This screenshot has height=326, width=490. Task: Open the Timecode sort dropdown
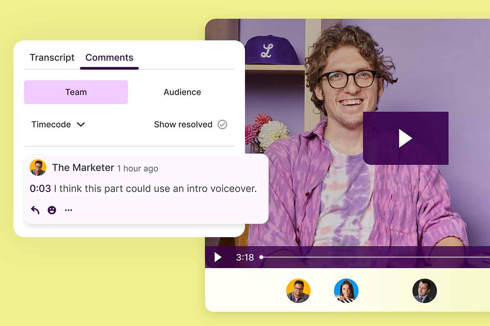(x=58, y=125)
